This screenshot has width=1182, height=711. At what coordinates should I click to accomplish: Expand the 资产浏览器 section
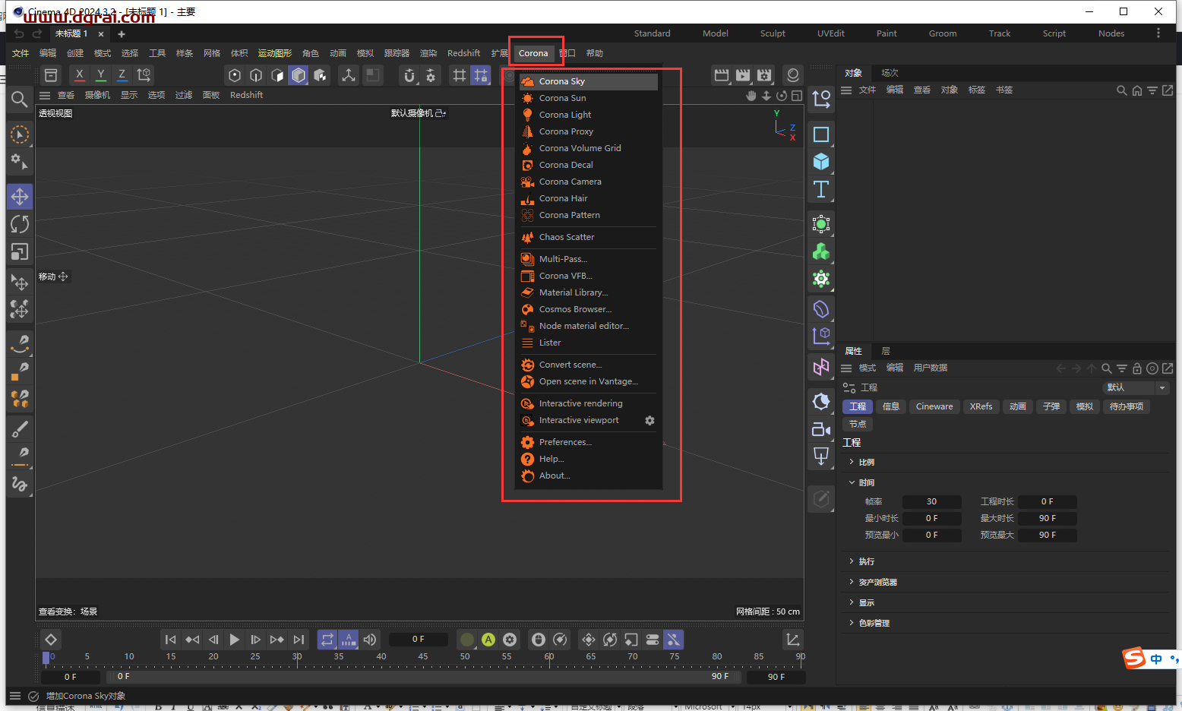tap(877, 582)
